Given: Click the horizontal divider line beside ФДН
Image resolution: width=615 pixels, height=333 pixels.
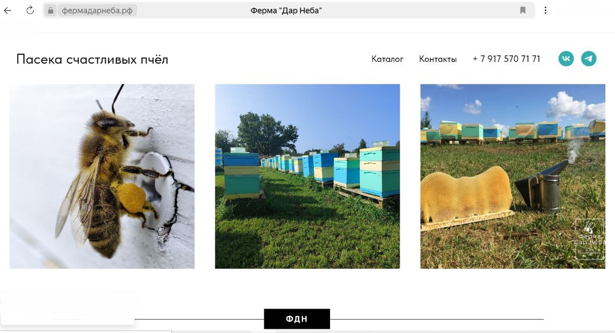Looking at the screenshot, I should coord(437,319).
